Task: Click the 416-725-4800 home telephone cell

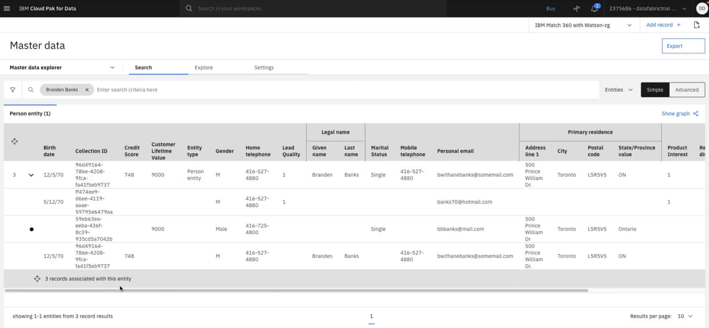Action: tap(257, 229)
